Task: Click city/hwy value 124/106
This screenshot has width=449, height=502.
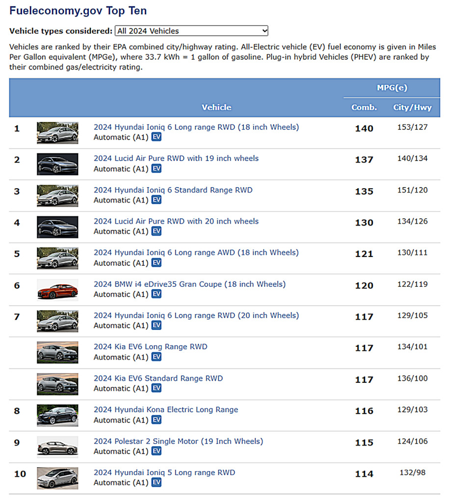Action: (x=413, y=441)
